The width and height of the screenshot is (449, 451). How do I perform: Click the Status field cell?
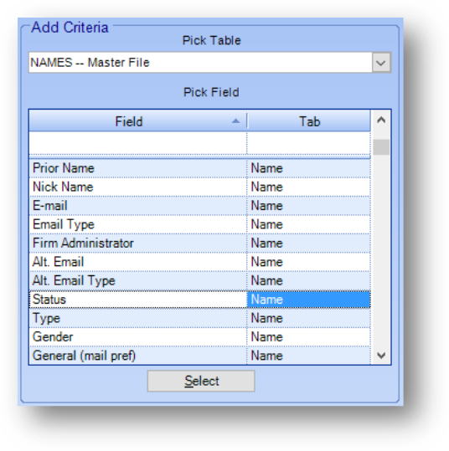pos(138,300)
